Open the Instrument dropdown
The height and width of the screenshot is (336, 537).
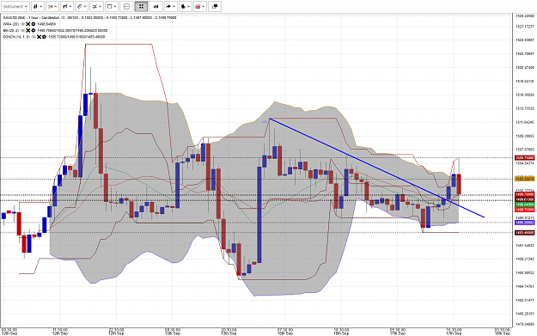coord(15,7)
